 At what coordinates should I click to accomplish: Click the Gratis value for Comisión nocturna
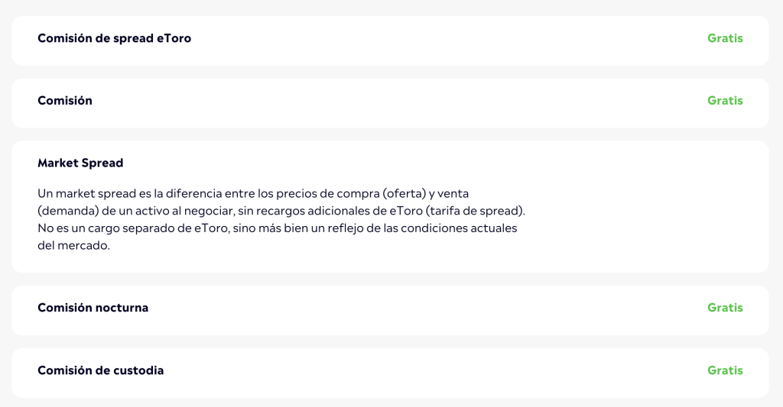tap(725, 308)
